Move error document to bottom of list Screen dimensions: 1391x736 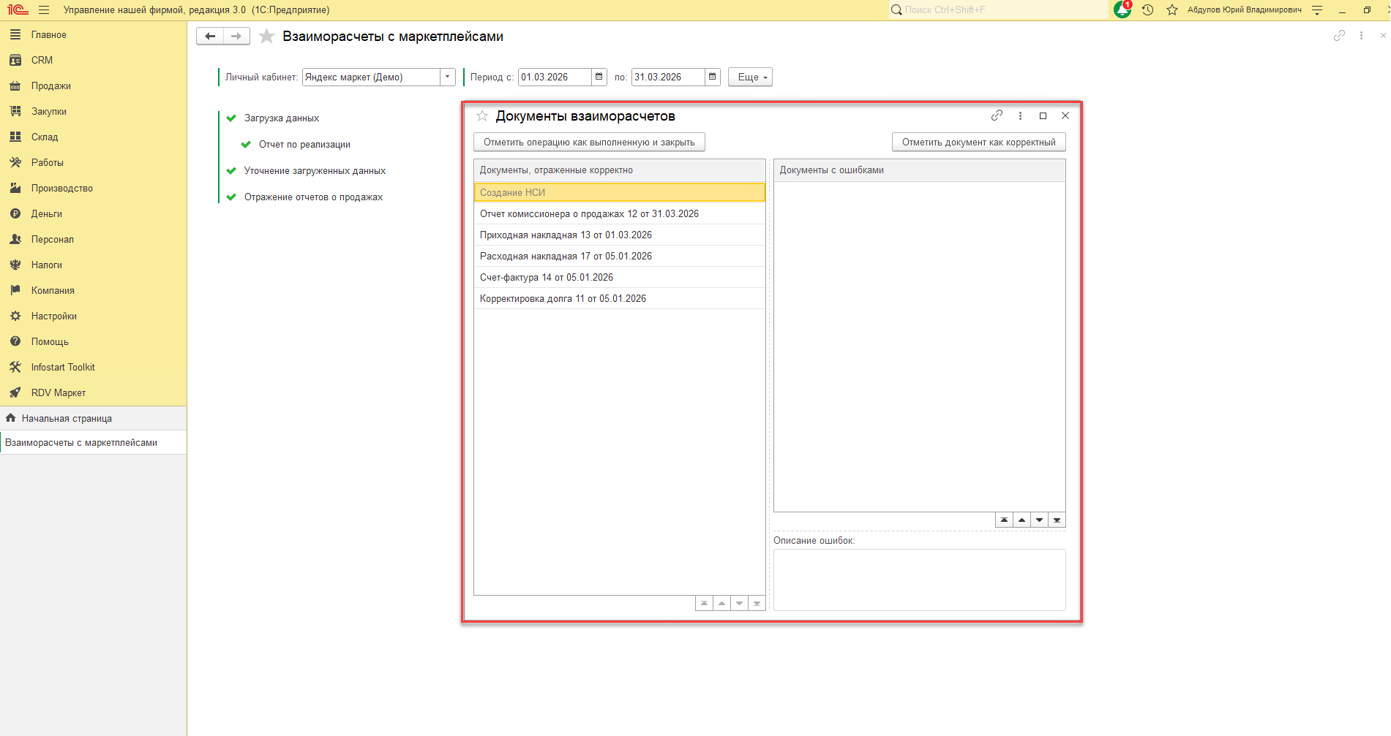(1057, 520)
